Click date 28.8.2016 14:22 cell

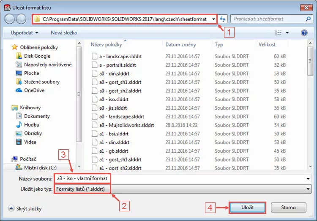point(181,125)
